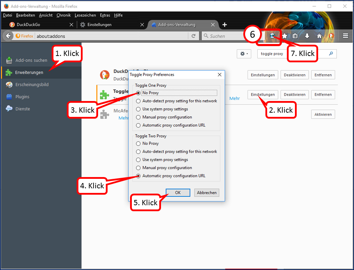The height and width of the screenshot is (270, 354).
Task: Select Automatic proxy URL under Toggle Two
Action: click(138, 176)
